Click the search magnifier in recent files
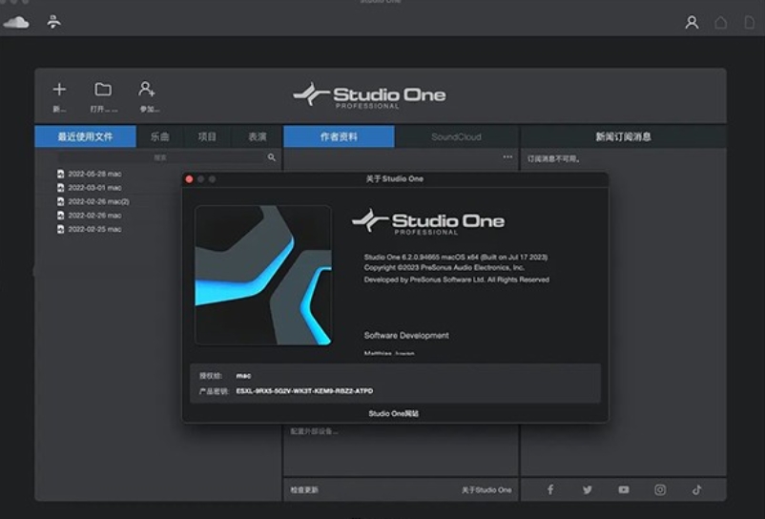The width and height of the screenshot is (765, 519). [272, 157]
